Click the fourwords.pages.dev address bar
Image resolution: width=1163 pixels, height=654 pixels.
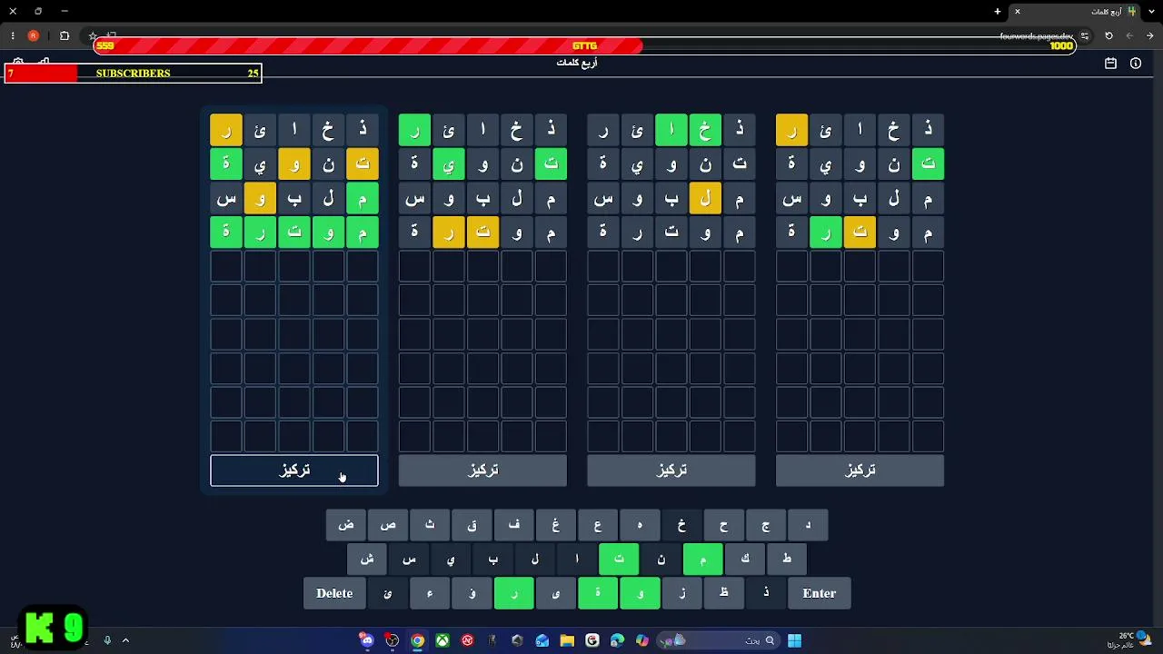pyautogui.click(x=1037, y=36)
